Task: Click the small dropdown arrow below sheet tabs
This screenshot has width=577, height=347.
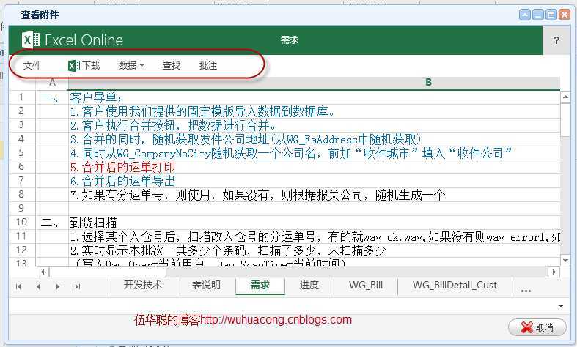Action: point(561,306)
